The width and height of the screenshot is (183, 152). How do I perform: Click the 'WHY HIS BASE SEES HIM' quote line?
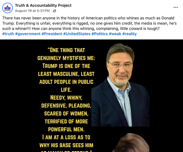pos(66,145)
